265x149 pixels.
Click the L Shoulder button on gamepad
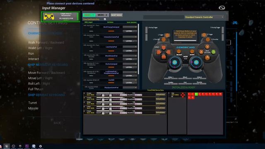(x=164, y=40)
